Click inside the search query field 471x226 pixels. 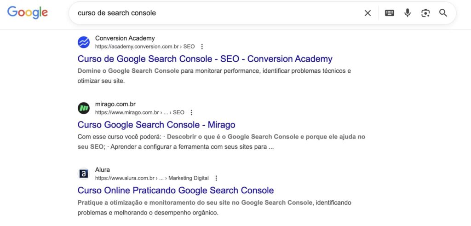click(x=212, y=13)
